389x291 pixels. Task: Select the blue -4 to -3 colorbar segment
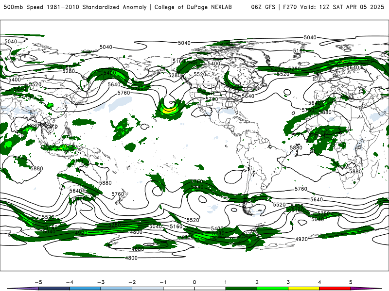click(x=85, y=289)
